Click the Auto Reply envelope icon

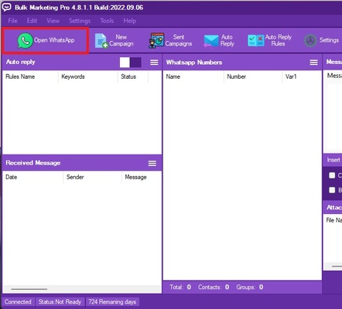click(211, 41)
